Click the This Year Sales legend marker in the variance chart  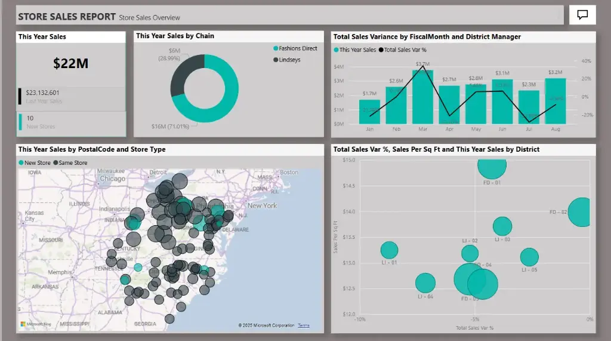337,50
